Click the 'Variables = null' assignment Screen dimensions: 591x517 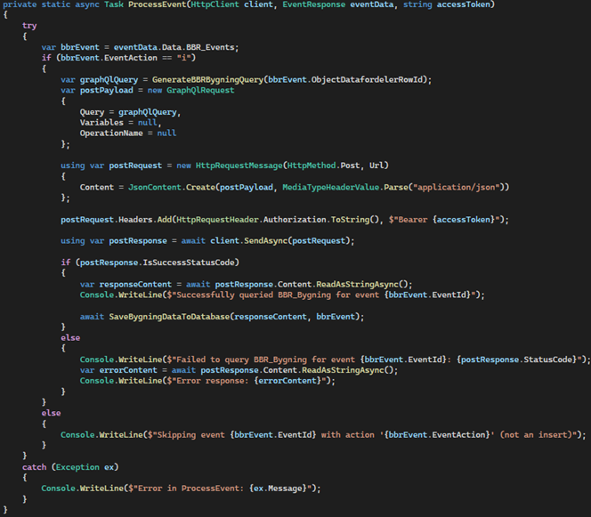[x=117, y=123]
